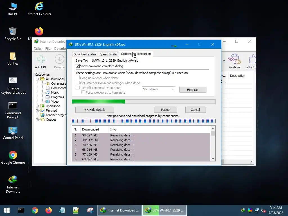This screenshot has width=288, height=216.
Task: Open Firefox desktop shortcut
Action: click(x=39, y=31)
